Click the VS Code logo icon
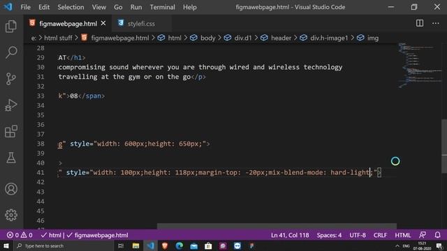 click(x=8, y=7)
